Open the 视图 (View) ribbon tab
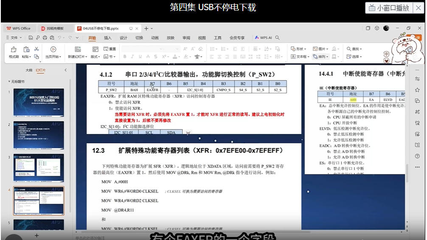Image resolution: width=427 pixels, height=240 pixels. click(x=202, y=38)
